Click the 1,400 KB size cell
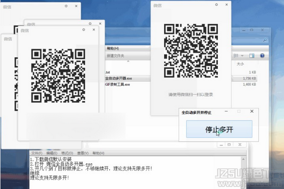This screenshot has height=189, width=284. (249, 84)
